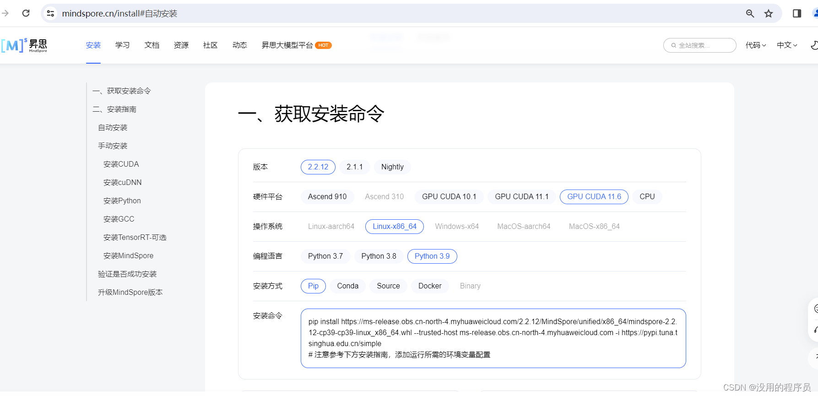Open the 资源 nav tab
Screen dimensions: 818x396
181,45
